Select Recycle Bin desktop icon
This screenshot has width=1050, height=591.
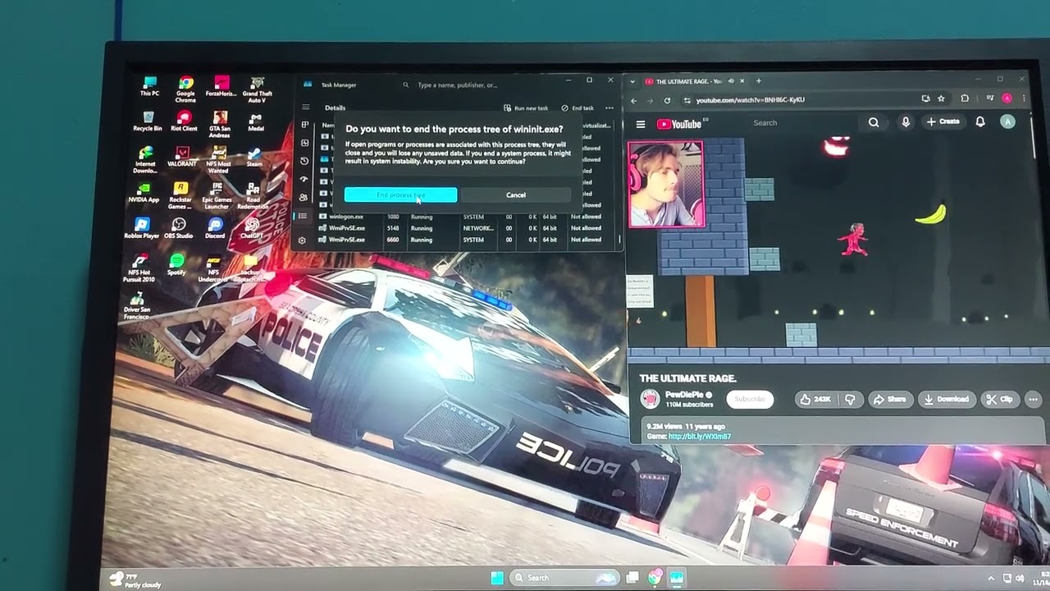(148, 121)
